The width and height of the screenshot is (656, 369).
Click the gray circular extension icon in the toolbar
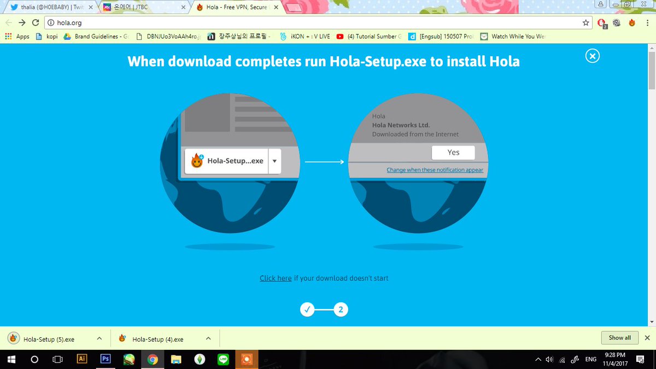pyautogui.click(x=617, y=22)
